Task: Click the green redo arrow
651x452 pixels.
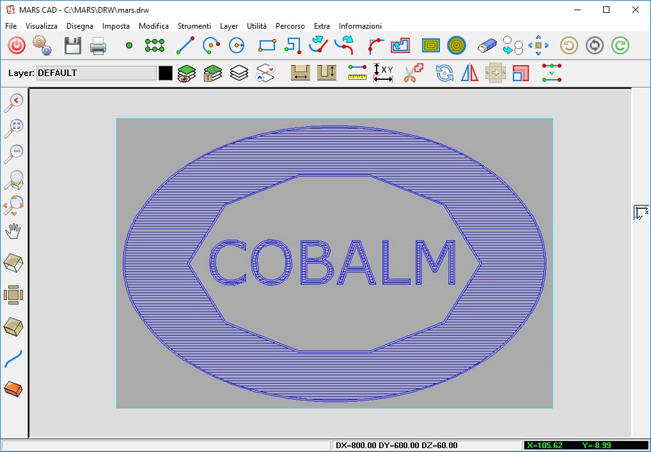Action: (620, 45)
